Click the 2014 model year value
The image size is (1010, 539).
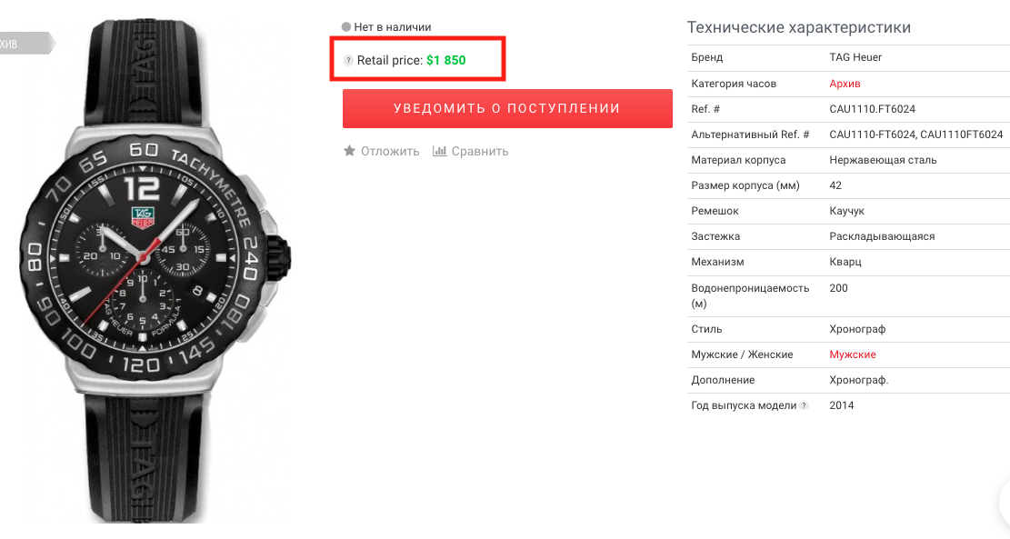842,405
